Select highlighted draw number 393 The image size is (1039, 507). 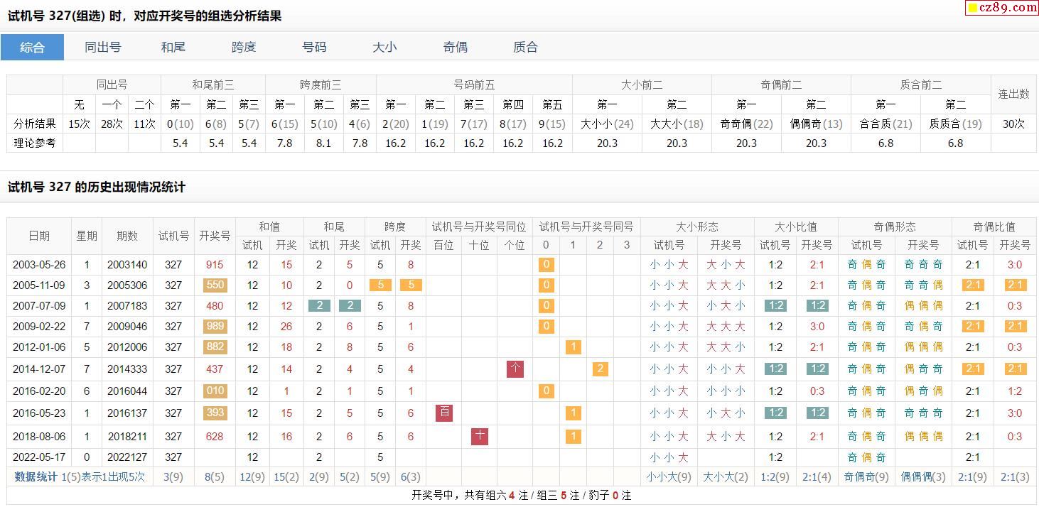tap(214, 413)
